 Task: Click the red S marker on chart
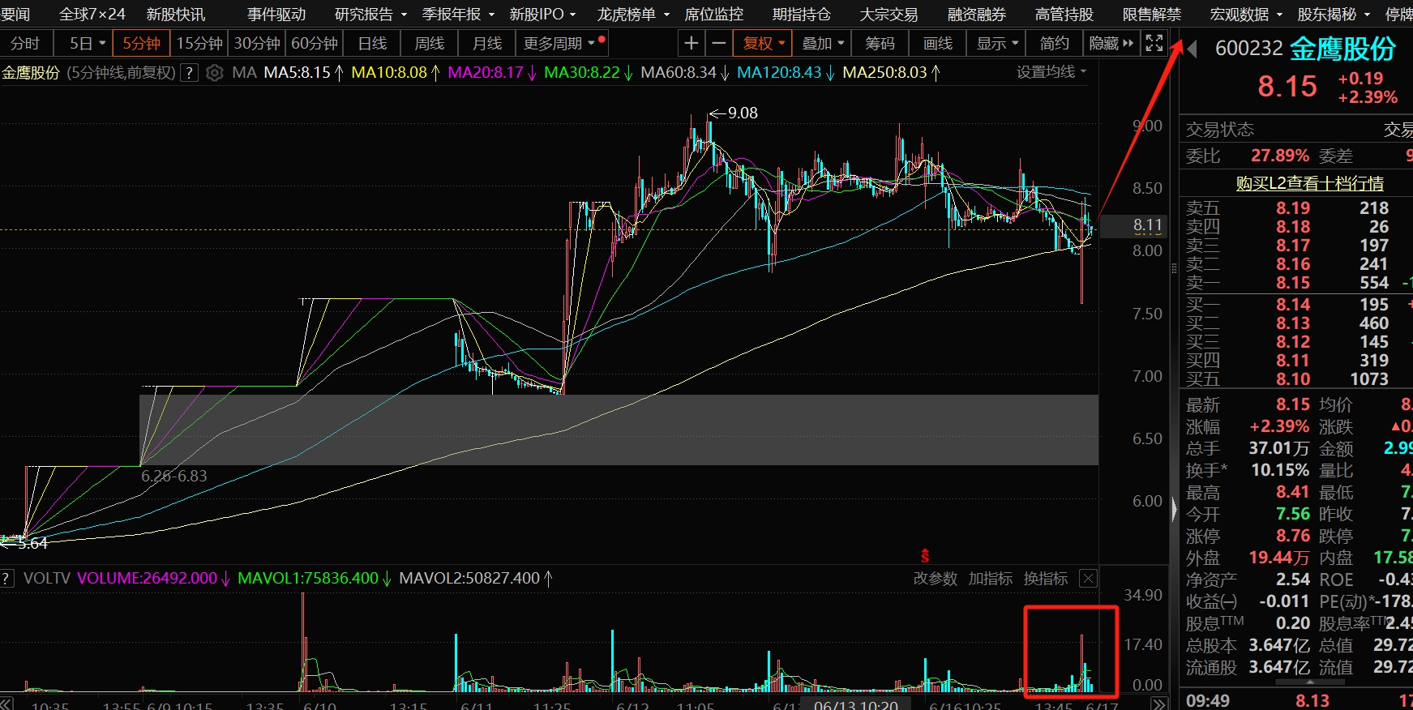pos(925,556)
